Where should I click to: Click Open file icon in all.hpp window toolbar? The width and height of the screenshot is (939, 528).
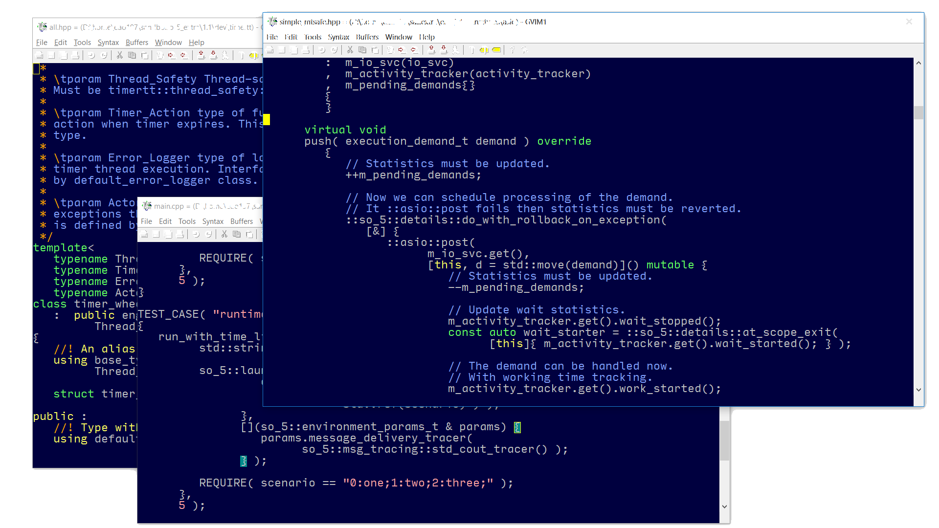pos(39,55)
